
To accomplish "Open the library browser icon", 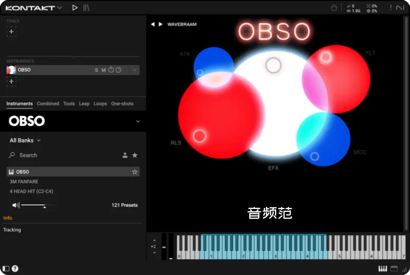I will pos(86,8).
